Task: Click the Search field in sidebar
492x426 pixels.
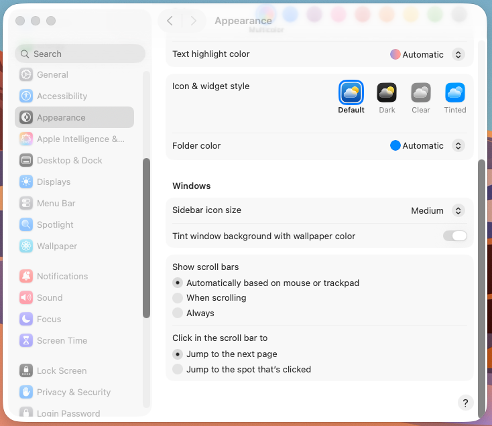Action: [80, 54]
